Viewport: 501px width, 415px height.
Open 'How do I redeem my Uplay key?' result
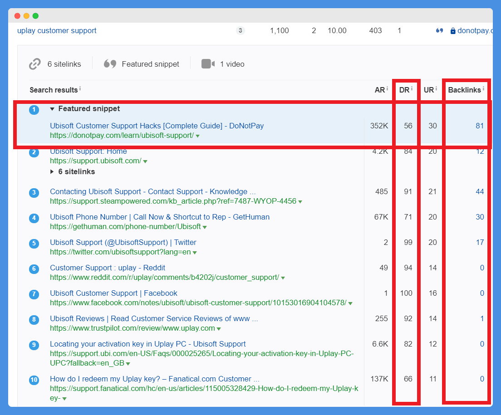pyautogui.click(x=155, y=379)
